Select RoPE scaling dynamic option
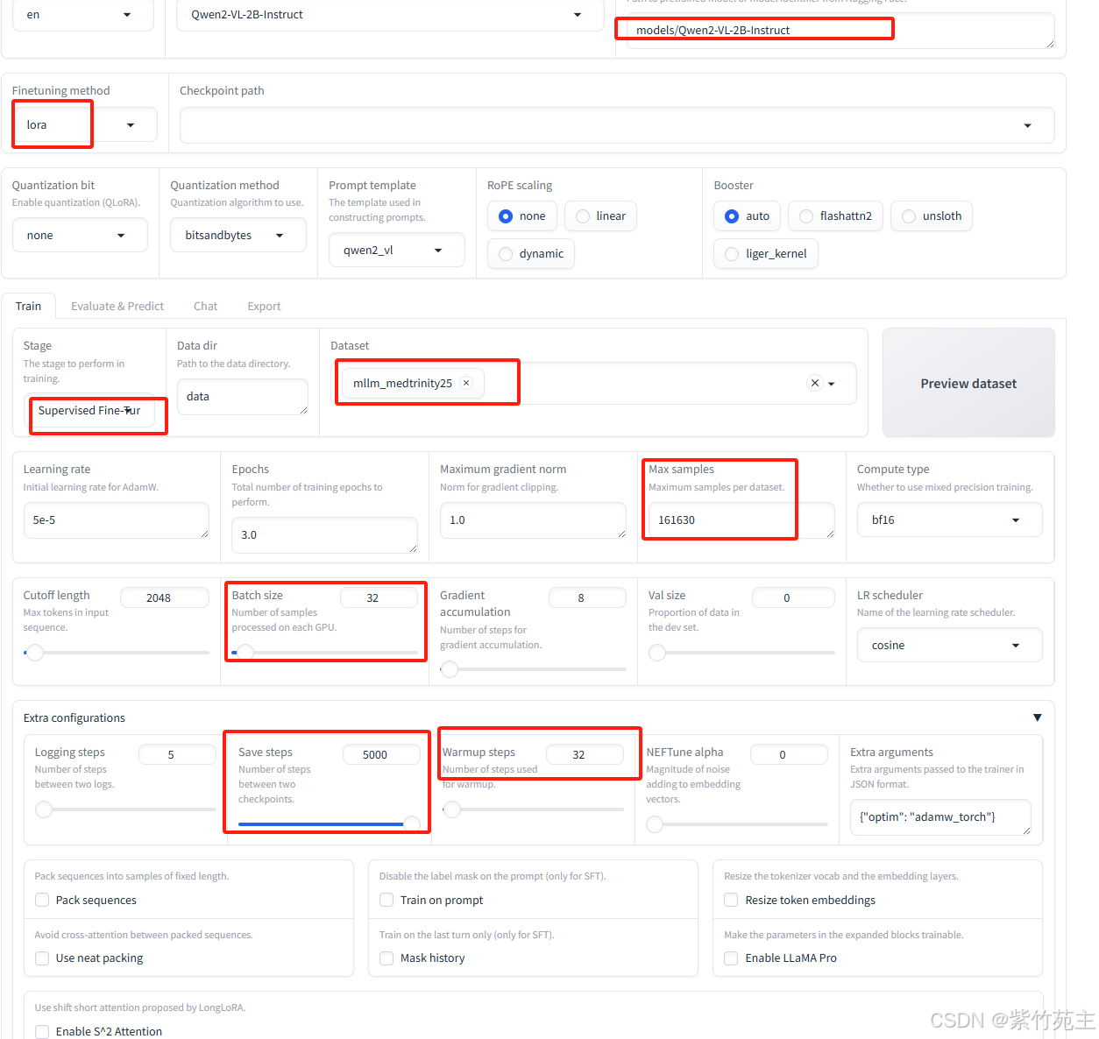This screenshot has height=1039, width=1099. click(x=531, y=254)
